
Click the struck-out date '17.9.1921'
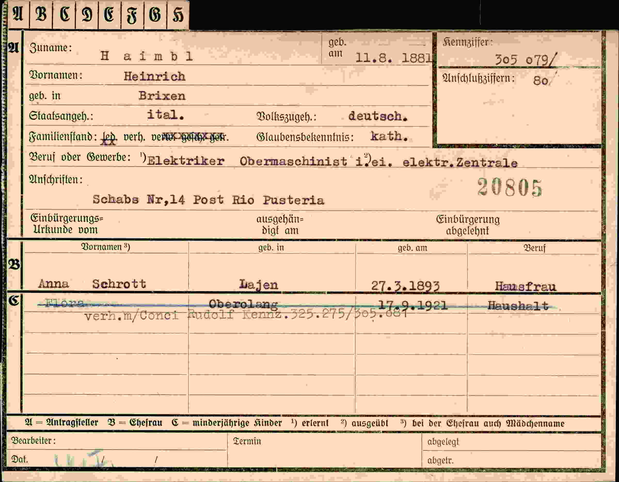coord(413,305)
